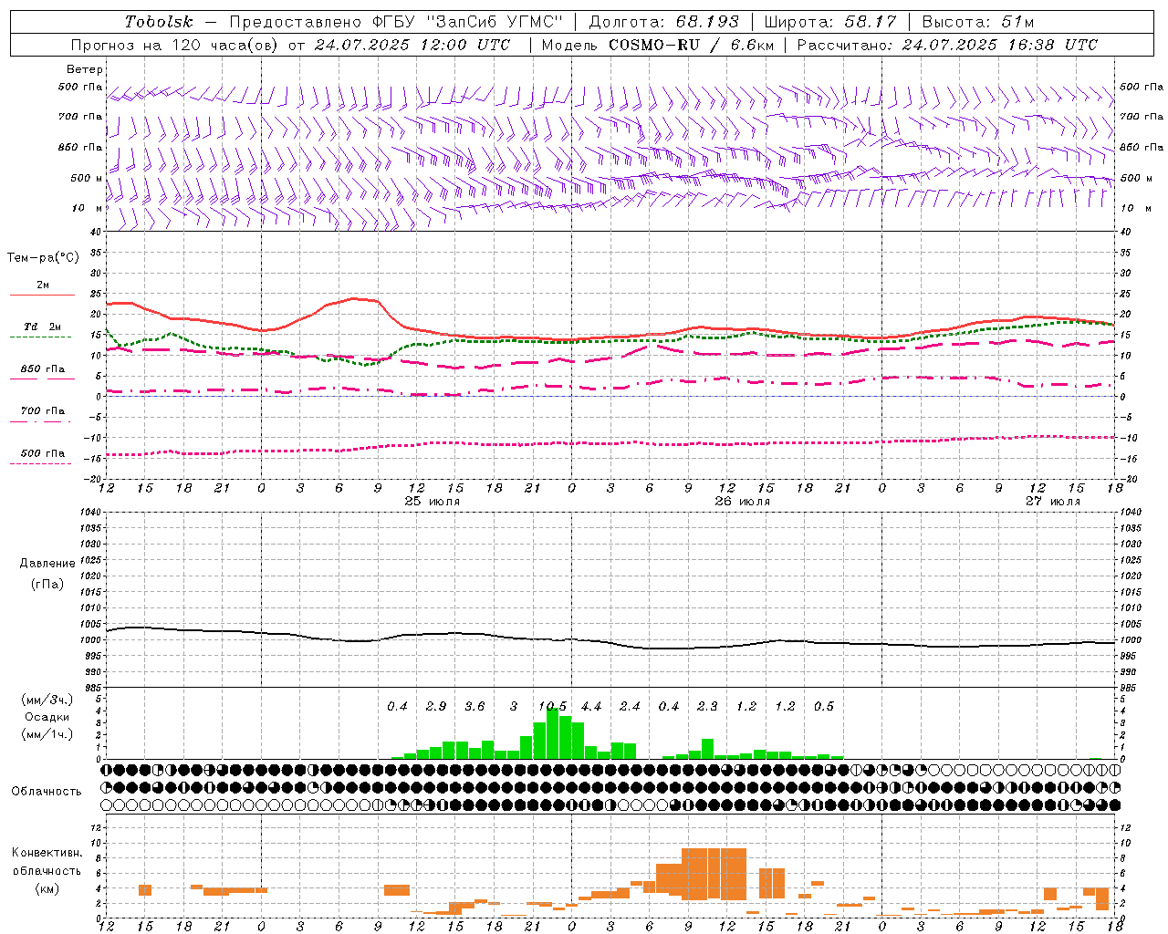Click the precipitation total '3.6'
Image resolution: width=1168 pixels, height=934 pixels.
[x=474, y=707]
